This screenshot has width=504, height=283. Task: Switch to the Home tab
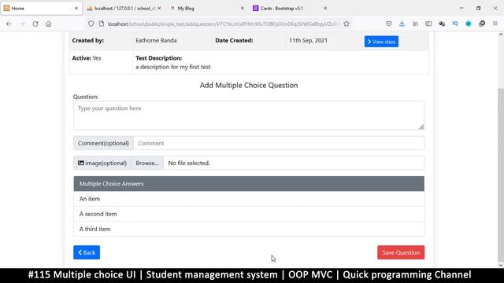41,9
